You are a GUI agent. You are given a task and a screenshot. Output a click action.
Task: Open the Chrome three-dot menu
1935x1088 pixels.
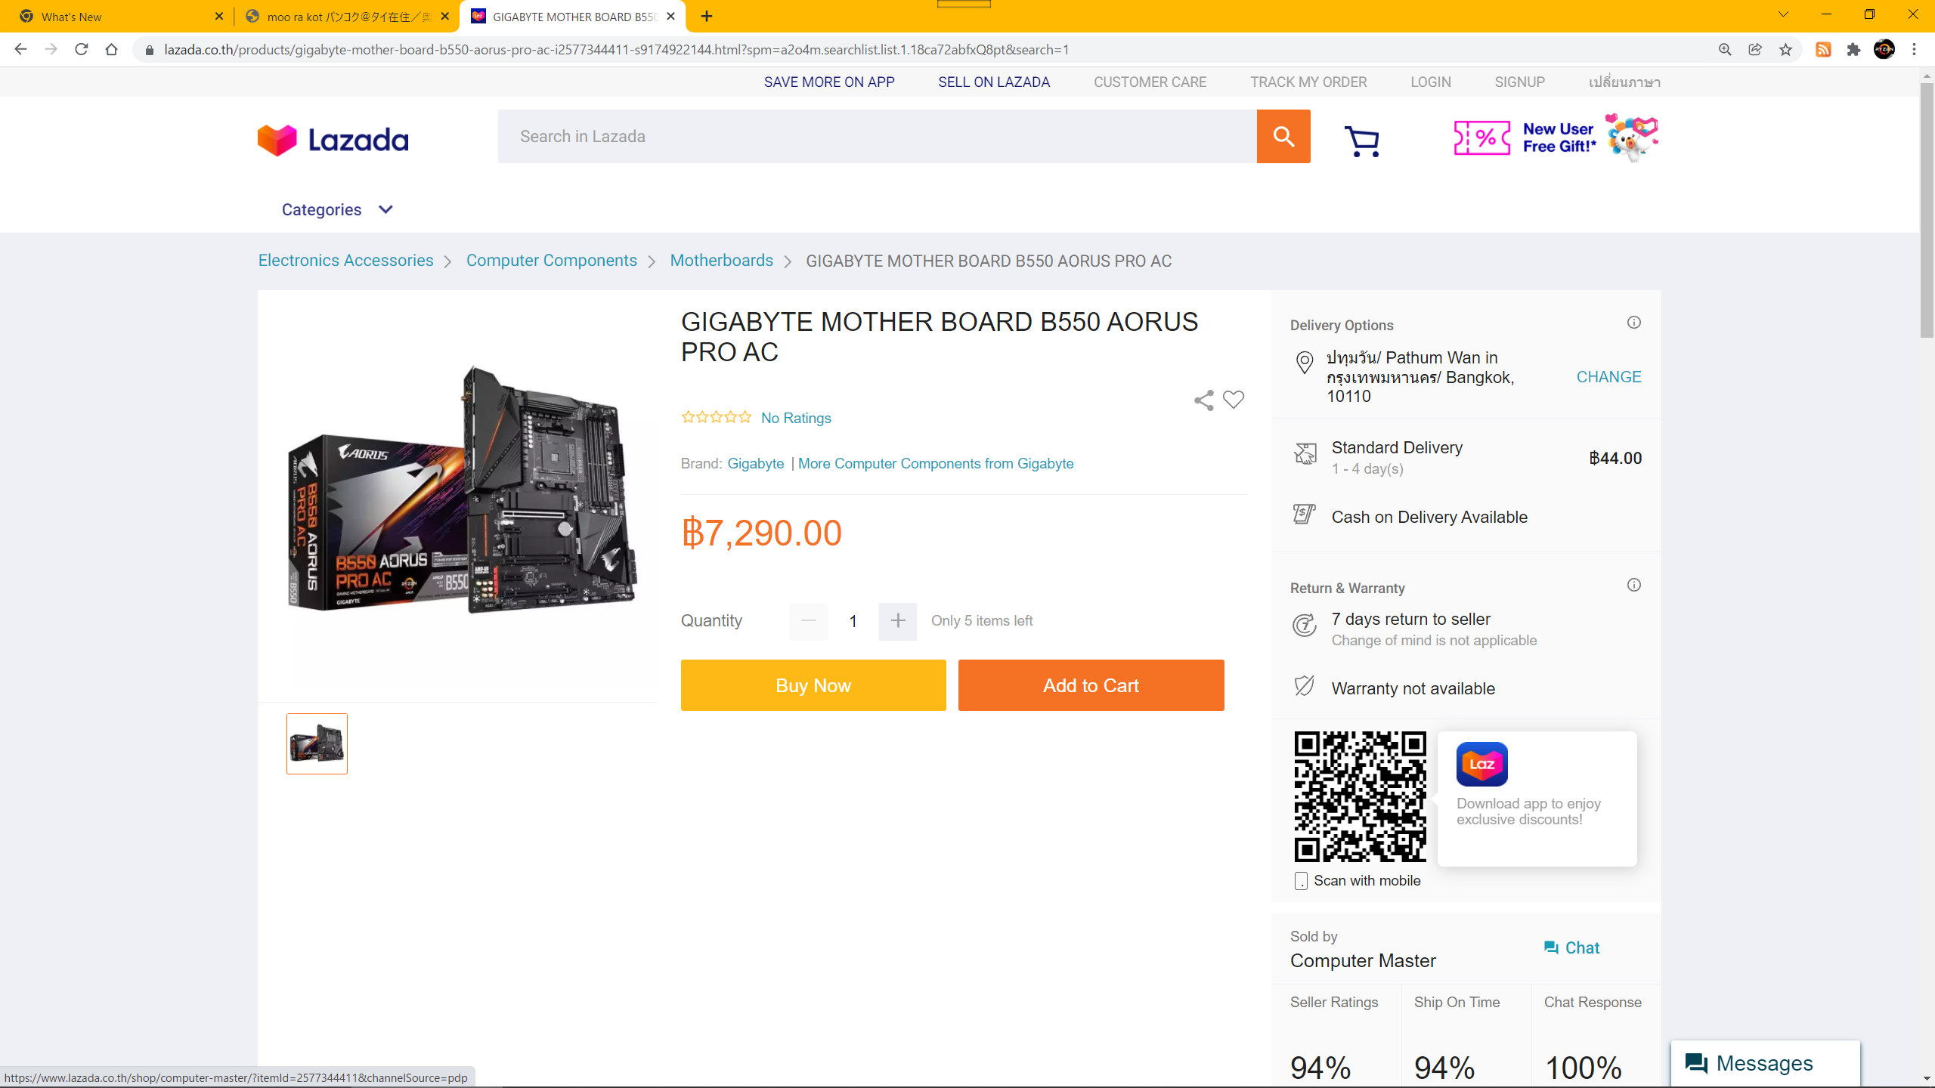1914,50
